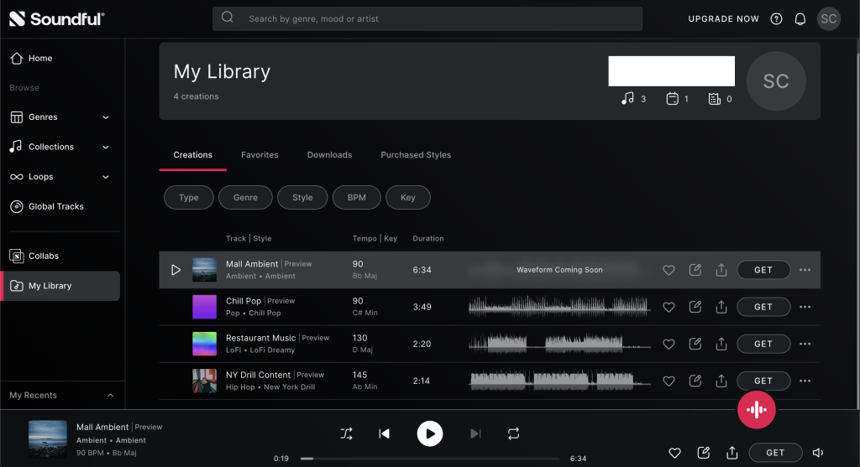Favorite current track in player bar
This screenshot has width=860, height=467.
point(674,453)
